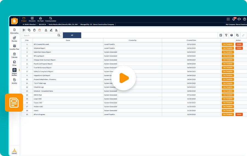247x156 pixels.
Task: Select the font color tool
Action: (46, 30)
